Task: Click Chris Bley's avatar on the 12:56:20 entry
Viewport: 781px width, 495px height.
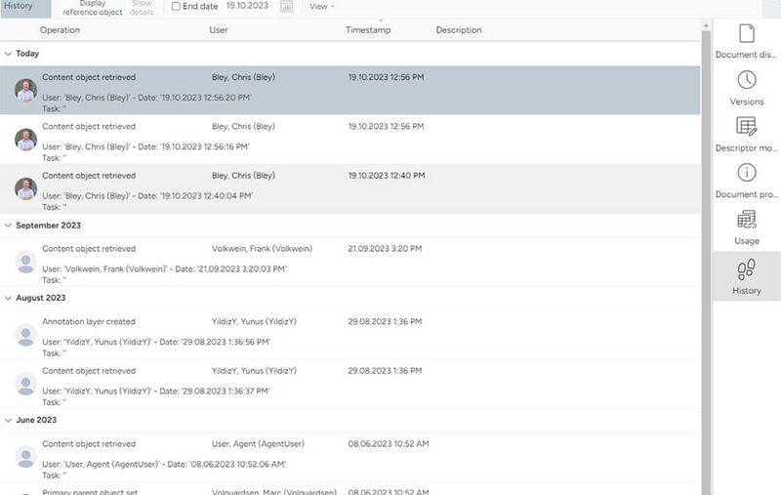Action: pyautogui.click(x=25, y=90)
